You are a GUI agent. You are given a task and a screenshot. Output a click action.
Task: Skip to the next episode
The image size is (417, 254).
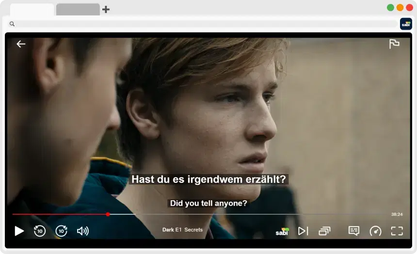coord(303,231)
